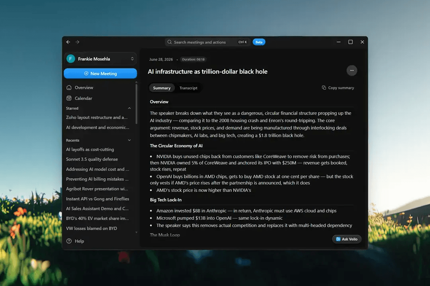Open recent meeting AI Sales Assistant Demo
The image size is (430, 286).
(98, 209)
